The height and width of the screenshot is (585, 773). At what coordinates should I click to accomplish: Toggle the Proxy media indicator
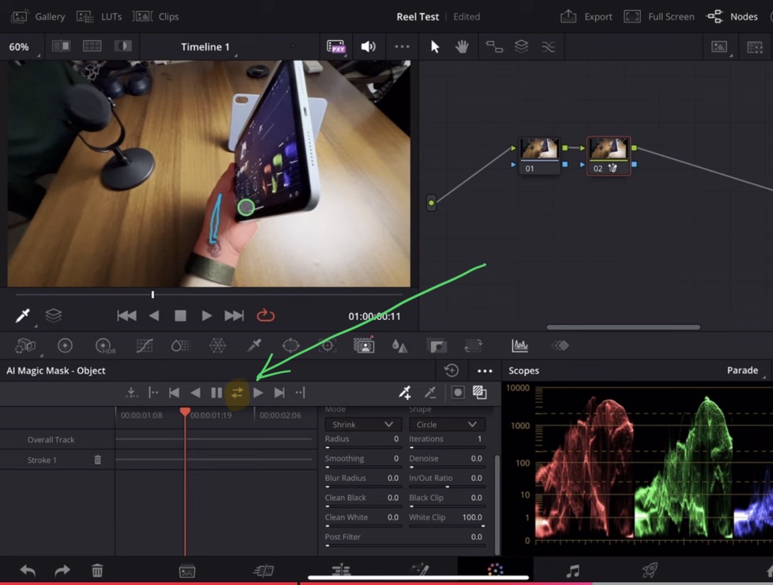point(336,46)
